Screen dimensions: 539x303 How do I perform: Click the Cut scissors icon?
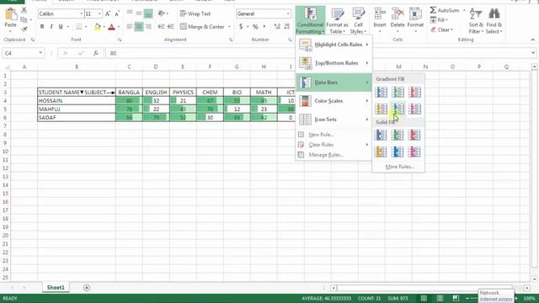tap(24, 11)
